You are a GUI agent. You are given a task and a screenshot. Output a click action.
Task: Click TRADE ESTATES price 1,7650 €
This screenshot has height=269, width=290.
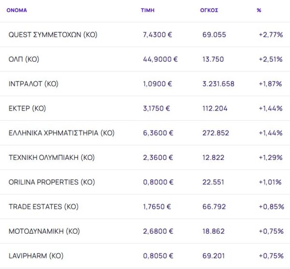(x=157, y=207)
